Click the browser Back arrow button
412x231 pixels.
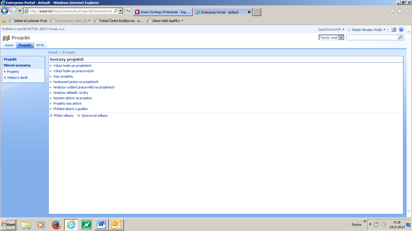pyautogui.click(x=5, y=11)
